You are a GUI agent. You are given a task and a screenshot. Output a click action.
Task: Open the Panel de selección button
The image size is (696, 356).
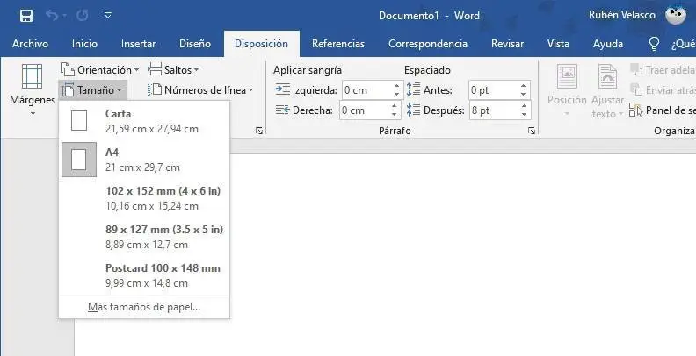tap(663, 110)
